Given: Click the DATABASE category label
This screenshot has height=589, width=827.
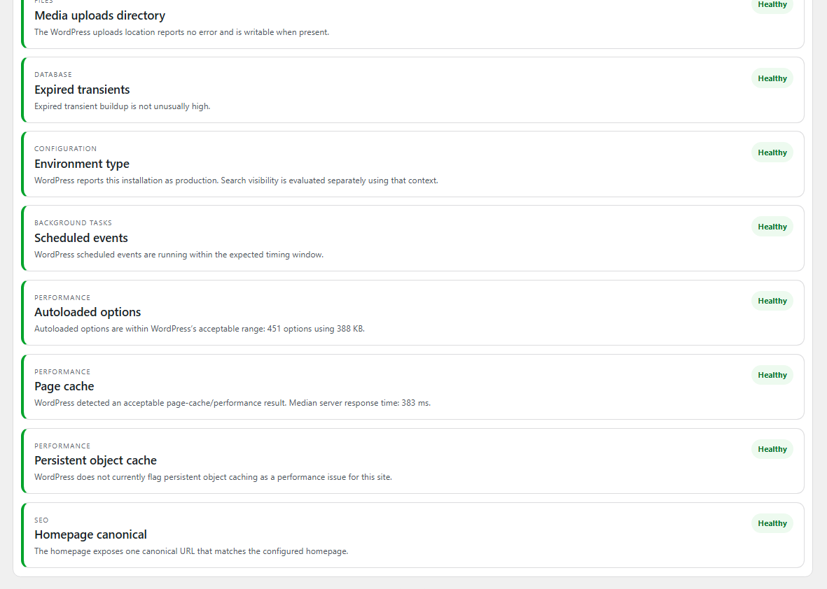Looking at the screenshot, I should tap(53, 75).
